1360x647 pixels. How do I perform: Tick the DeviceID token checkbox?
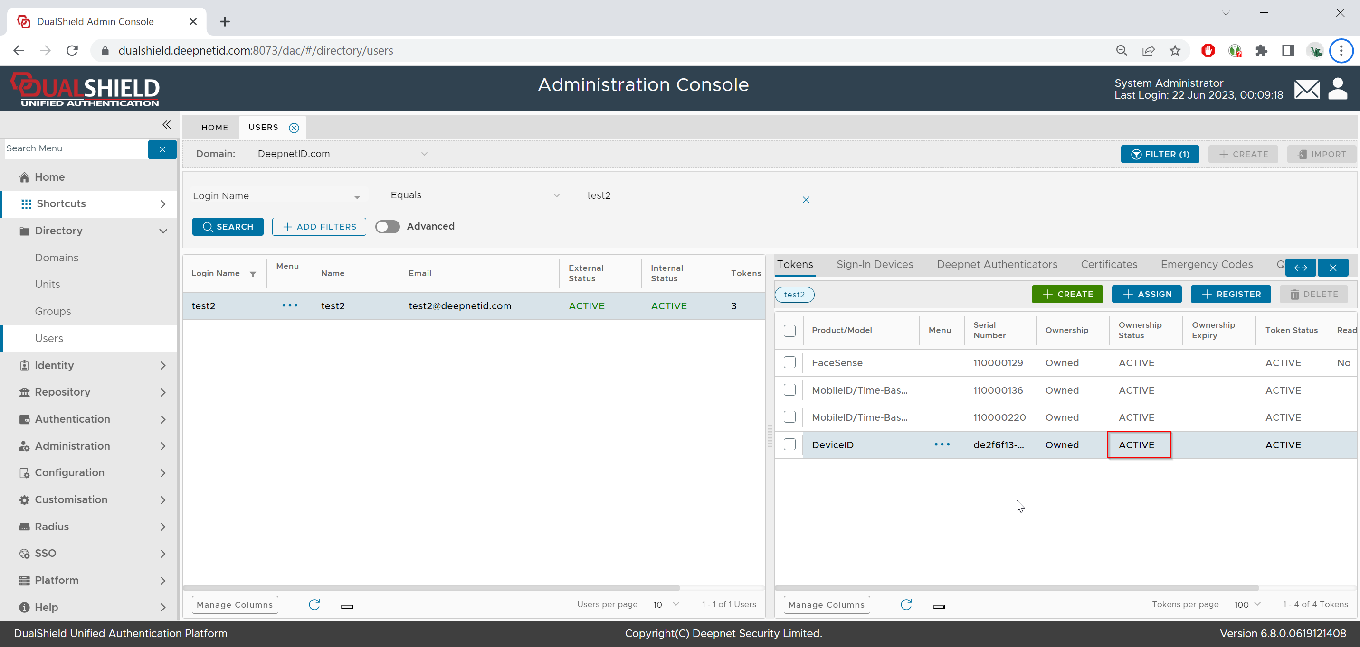pyautogui.click(x=789, y=444)
